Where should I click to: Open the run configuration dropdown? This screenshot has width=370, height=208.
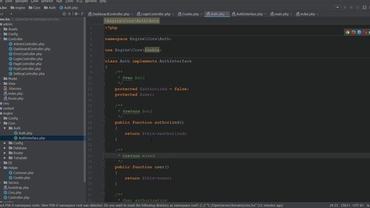[338, 8]
